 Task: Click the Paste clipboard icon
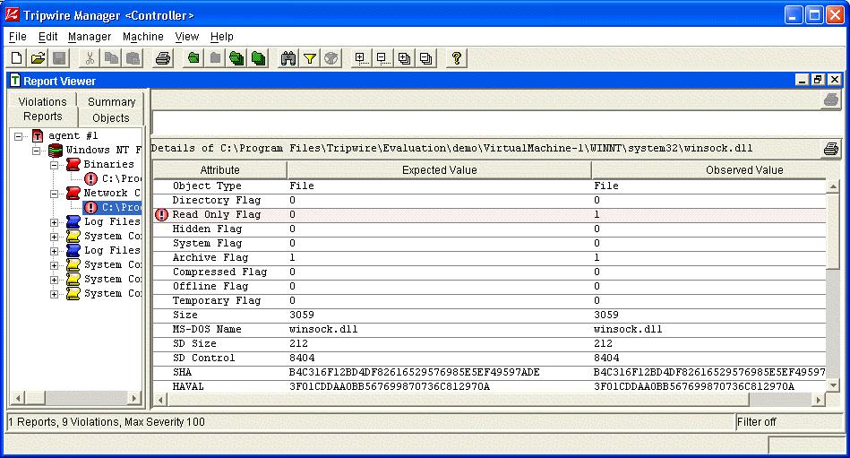(x=133, y=58)
